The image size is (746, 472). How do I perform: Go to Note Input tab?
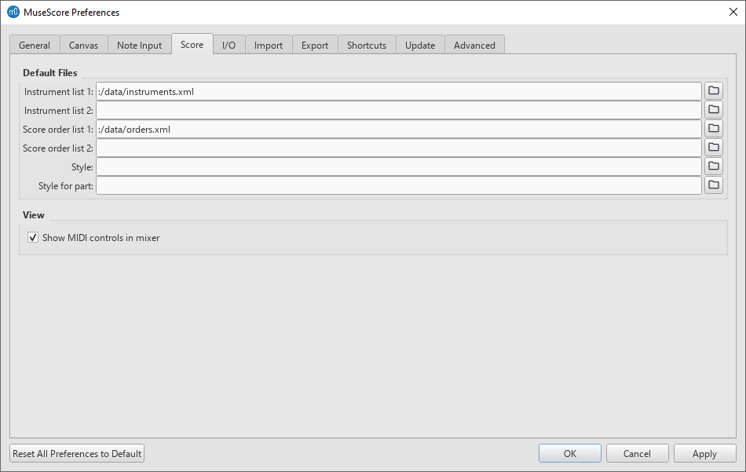coord(139,46)
